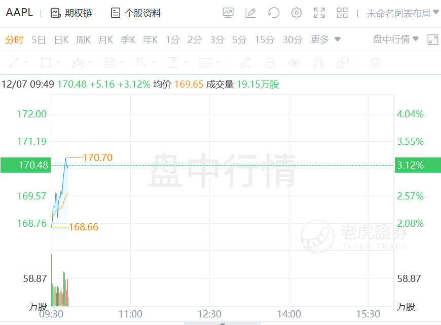441x325 pixels.
Task: Open the 盘中行情 session dropdown
Action: [396, 39]
